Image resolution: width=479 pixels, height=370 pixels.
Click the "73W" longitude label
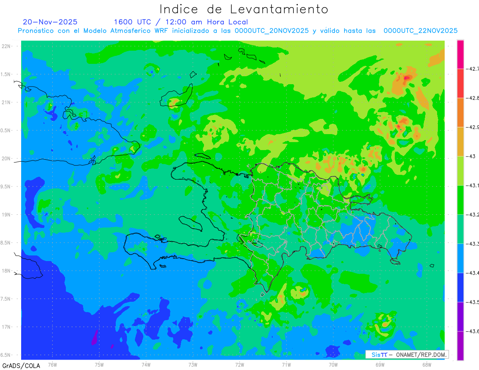pyautogui.click(x=193, y=364)
